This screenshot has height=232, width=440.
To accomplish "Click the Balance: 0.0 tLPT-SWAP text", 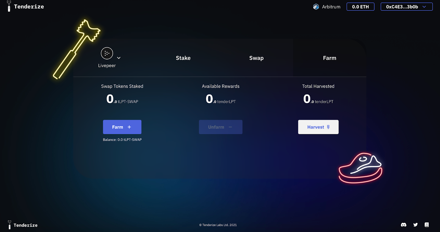I will 122,140.
